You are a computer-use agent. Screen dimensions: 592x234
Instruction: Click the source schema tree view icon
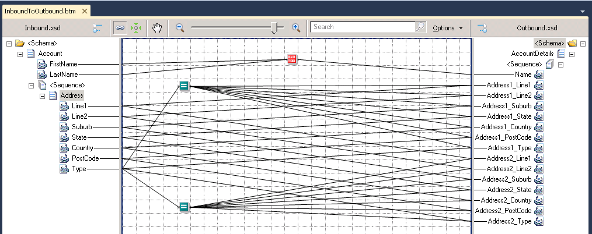click(97, 27)
